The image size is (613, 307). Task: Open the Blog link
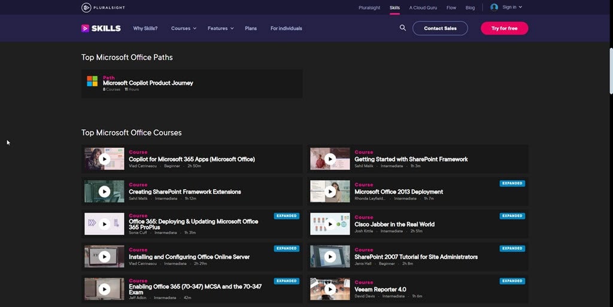click(470, 7)
